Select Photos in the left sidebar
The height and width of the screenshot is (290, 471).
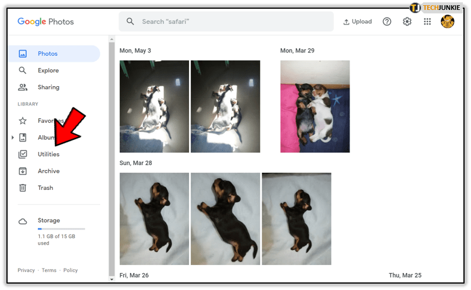click(48, 54)
